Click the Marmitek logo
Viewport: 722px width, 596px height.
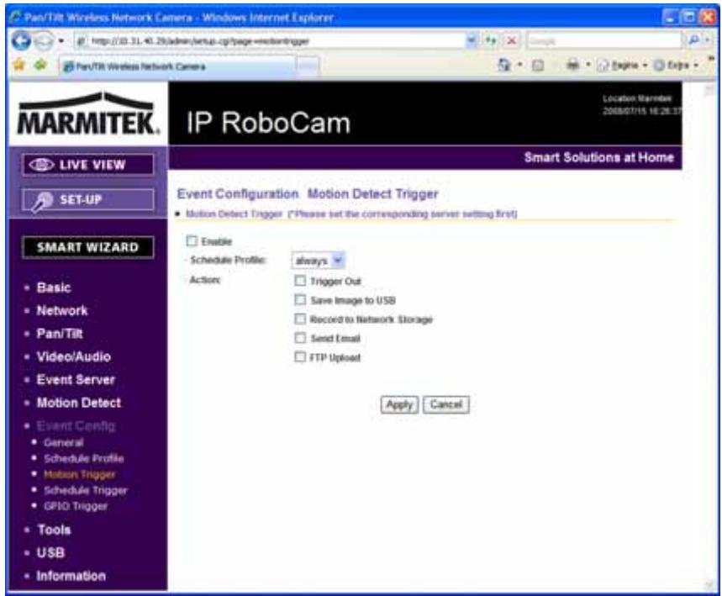(x=87, y=114)
